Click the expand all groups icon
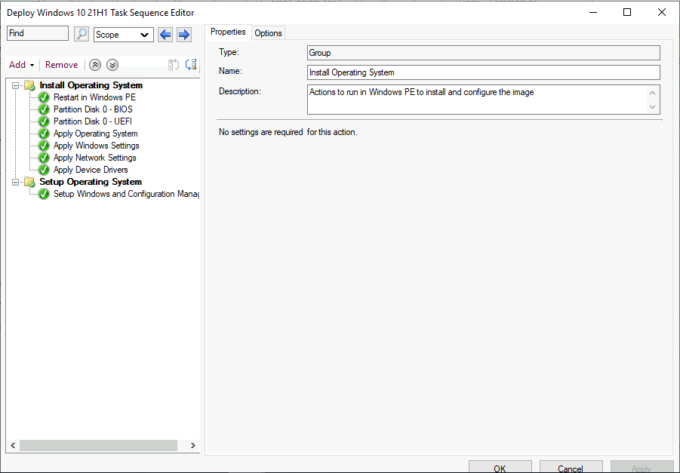 coord(191,65)
